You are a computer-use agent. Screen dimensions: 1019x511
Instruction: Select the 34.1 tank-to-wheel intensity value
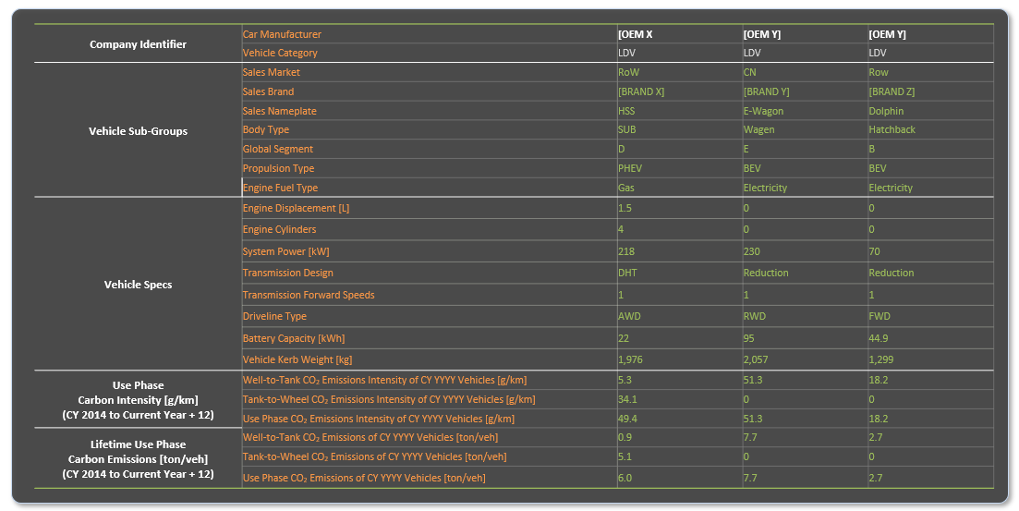point(626,399)
